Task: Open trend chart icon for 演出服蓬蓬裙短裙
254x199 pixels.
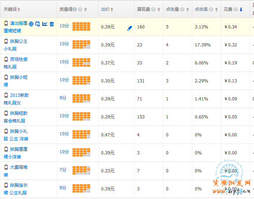Action: 45,24
